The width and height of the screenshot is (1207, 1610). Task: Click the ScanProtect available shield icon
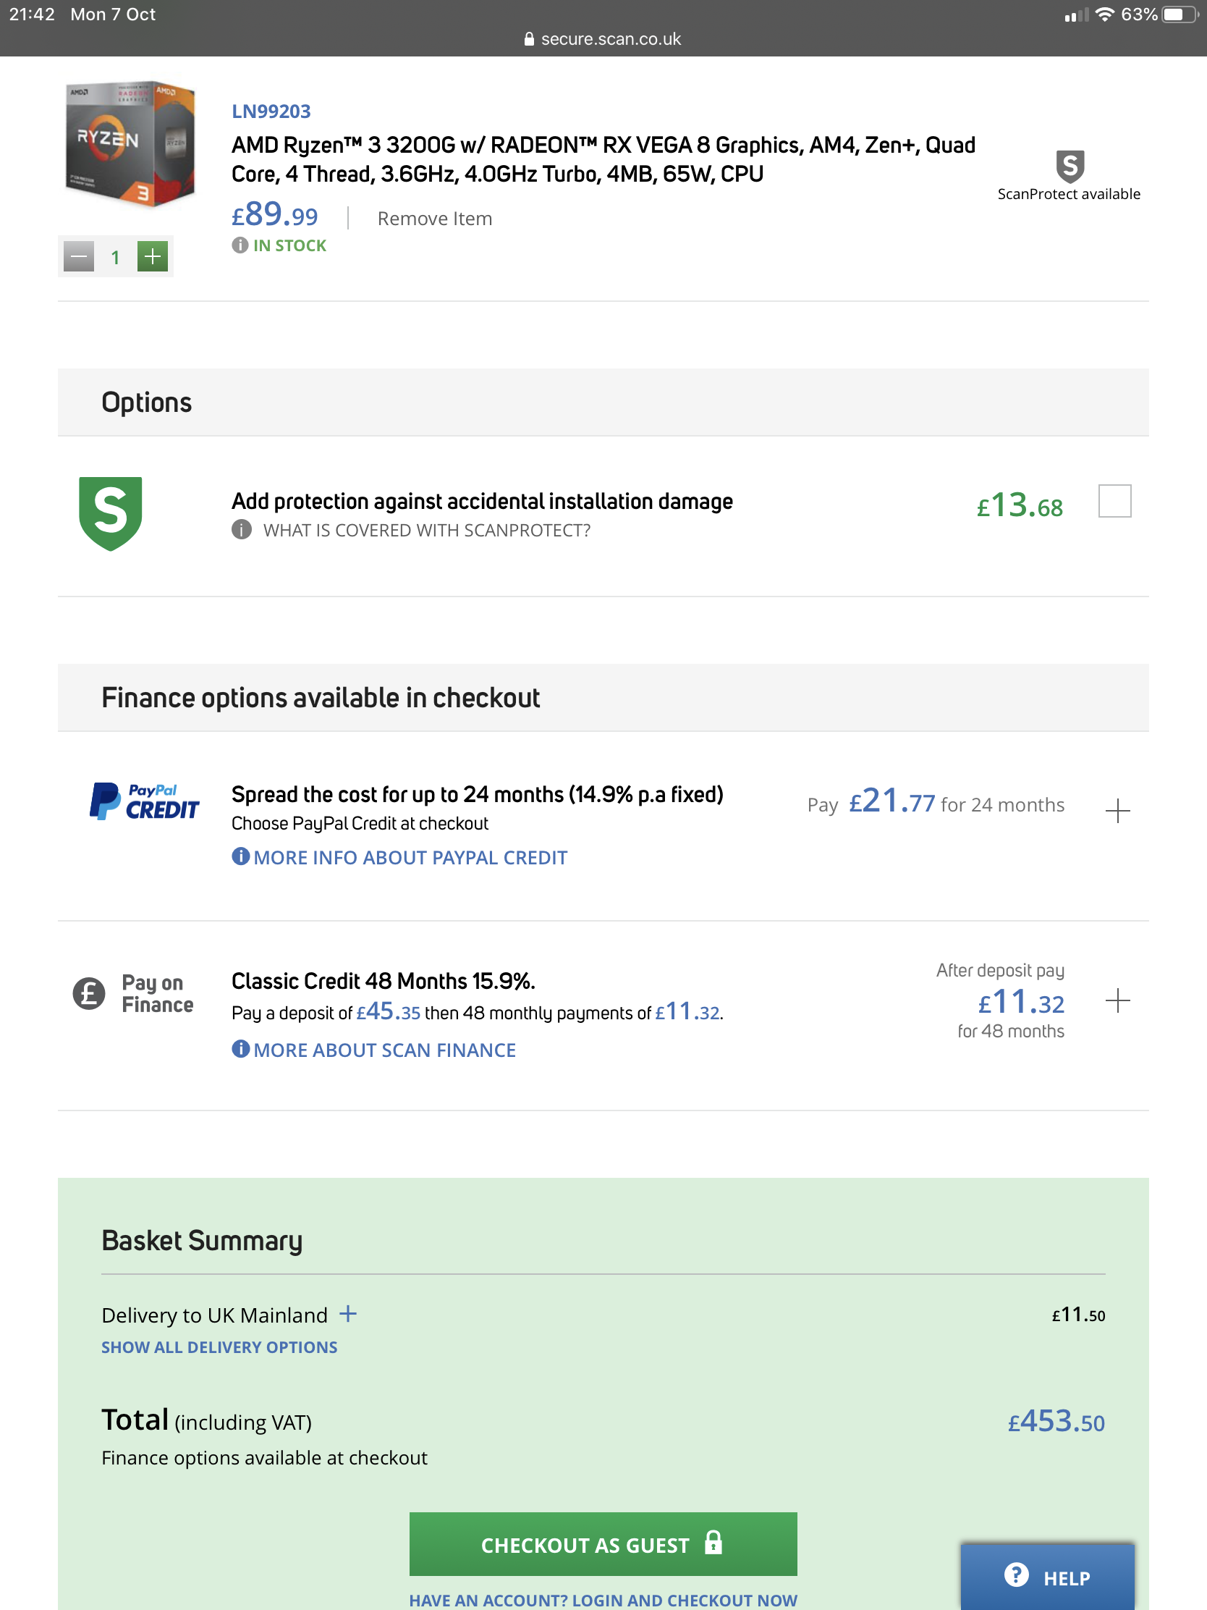coord(1069,167)
